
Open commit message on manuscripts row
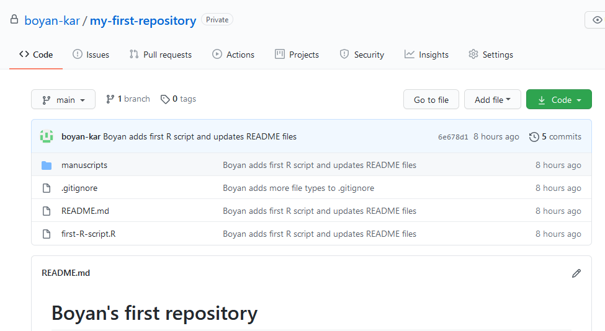320,165
